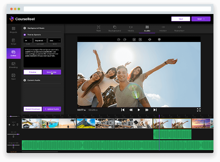
Task: Switch to the Text tab
Action: point(98,29)
